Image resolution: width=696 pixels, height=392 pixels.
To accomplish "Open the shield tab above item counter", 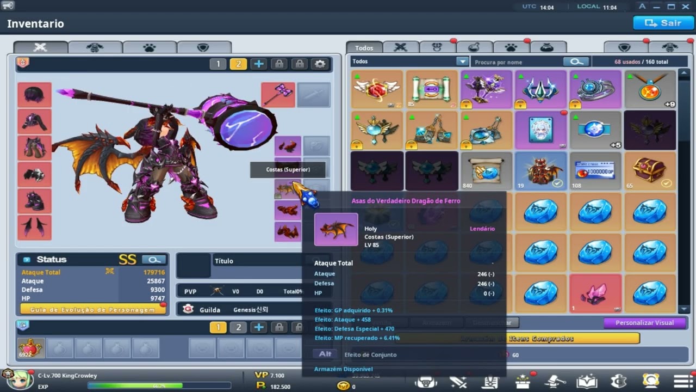I will 625,47.
